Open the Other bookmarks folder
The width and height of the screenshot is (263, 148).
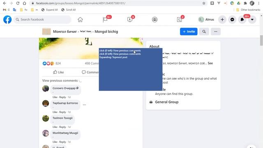pyautogui.click(x=248, y=10)
